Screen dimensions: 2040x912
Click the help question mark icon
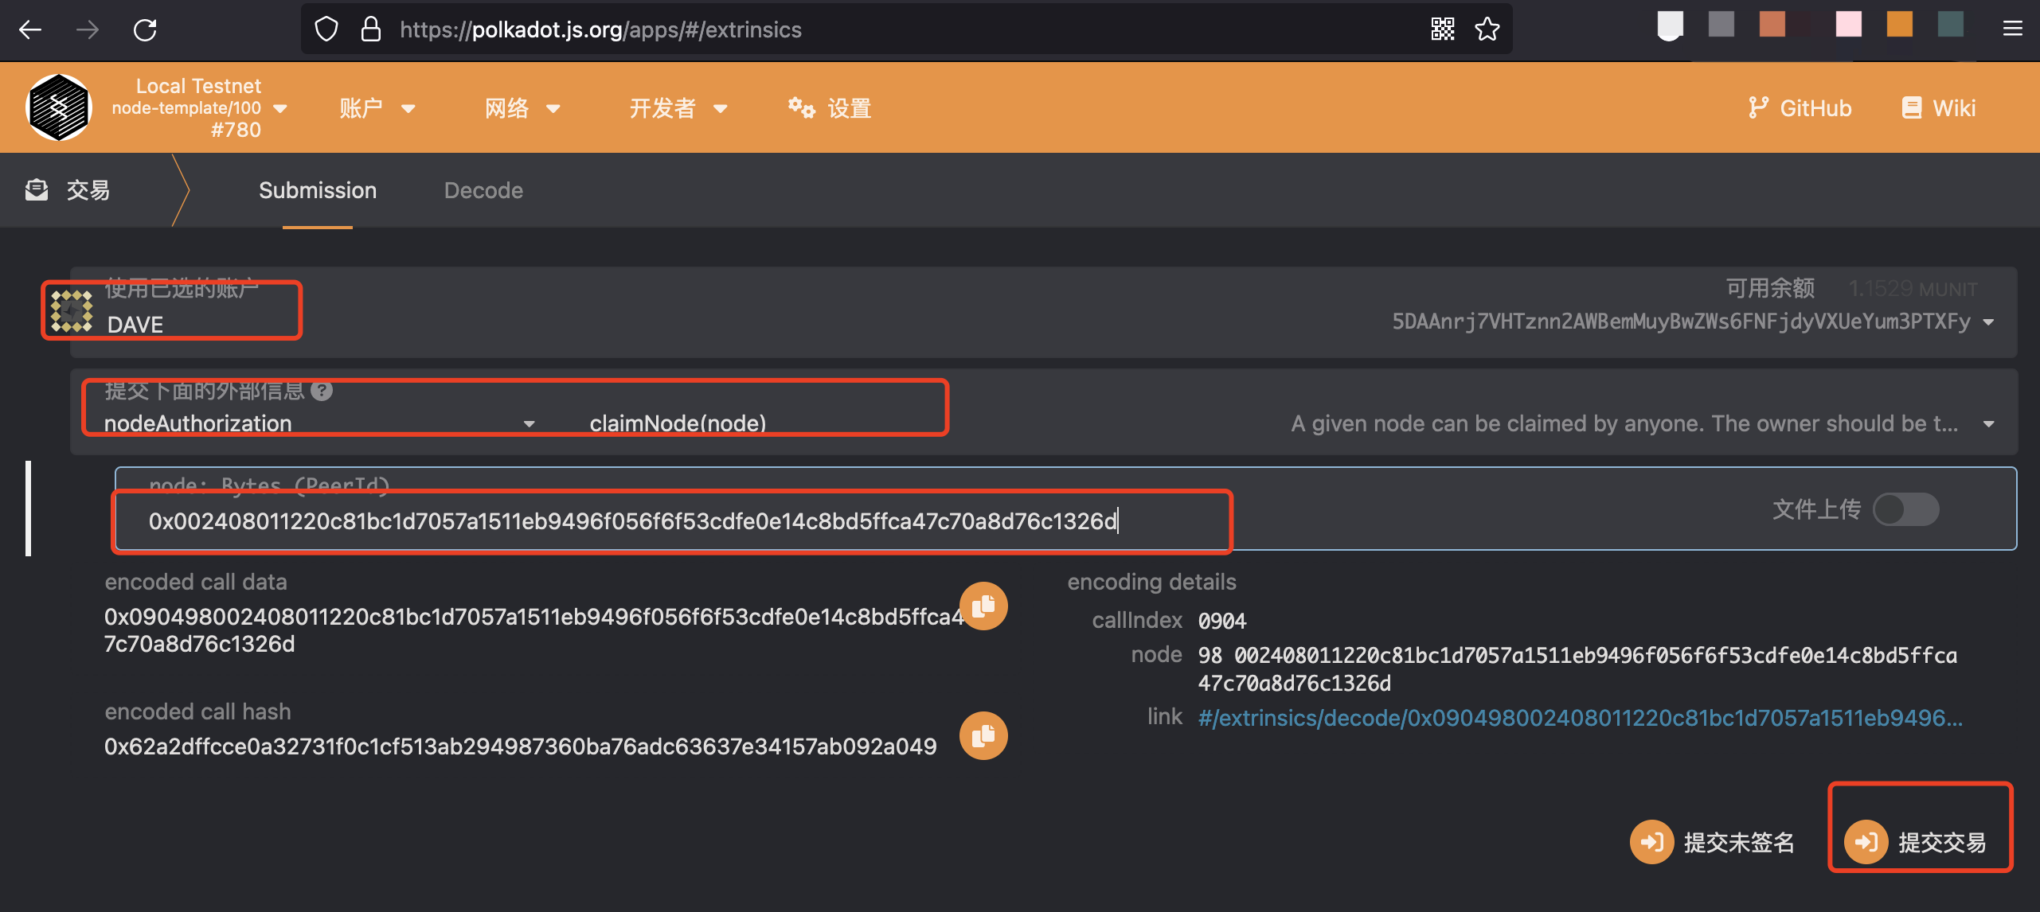pos(322,391)
